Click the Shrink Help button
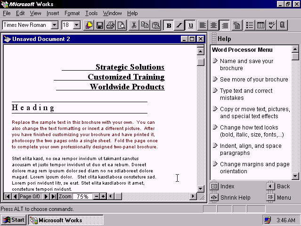Screen dimensions: 301x226 point(230,197)
